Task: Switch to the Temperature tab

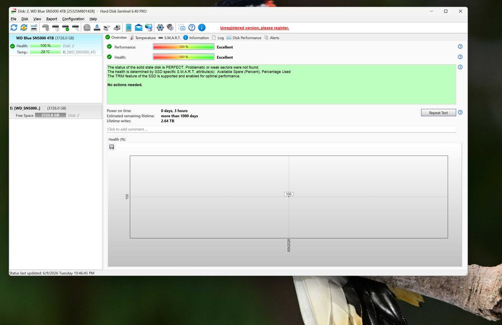Action: (143, 38)
